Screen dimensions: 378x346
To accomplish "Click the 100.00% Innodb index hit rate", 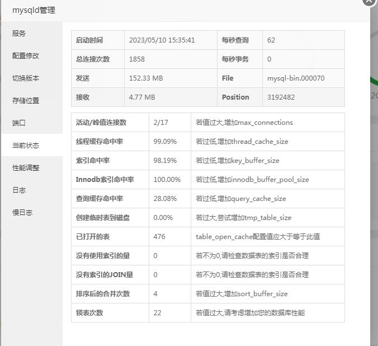I will [167, 180].
